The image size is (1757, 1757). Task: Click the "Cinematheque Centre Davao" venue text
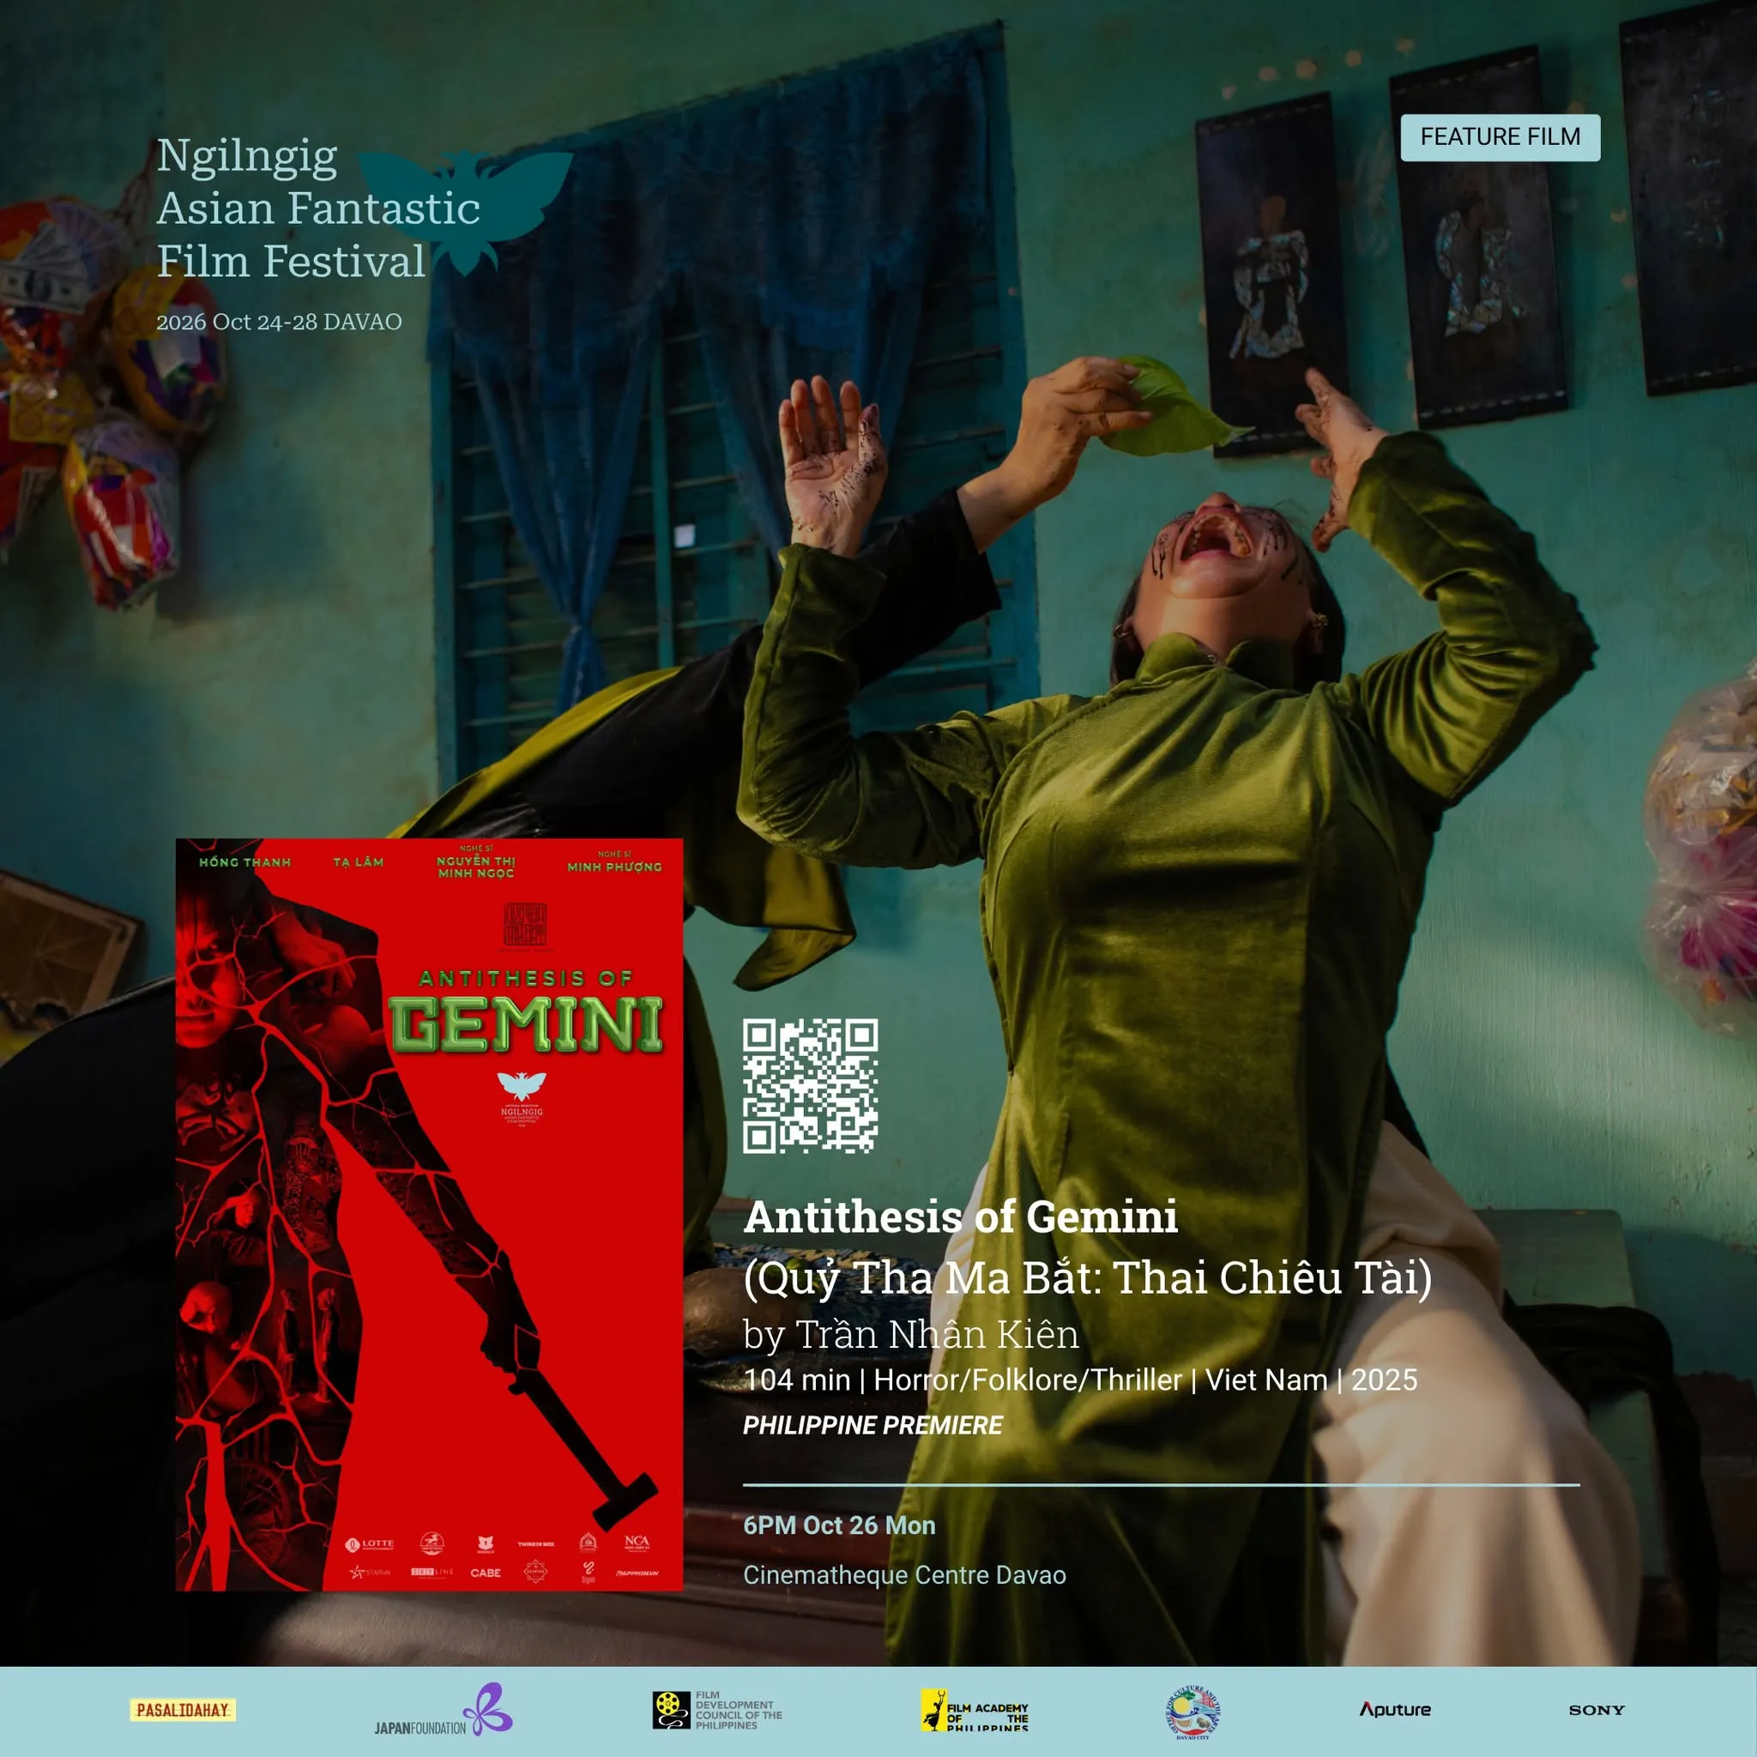pos(905,1575)
